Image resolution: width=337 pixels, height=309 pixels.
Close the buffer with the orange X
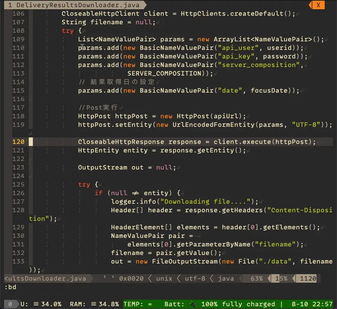318,5
